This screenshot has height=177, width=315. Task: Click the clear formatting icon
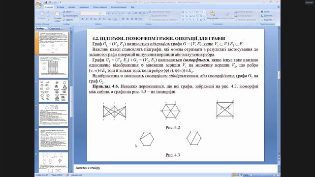(x=117, y=13)
